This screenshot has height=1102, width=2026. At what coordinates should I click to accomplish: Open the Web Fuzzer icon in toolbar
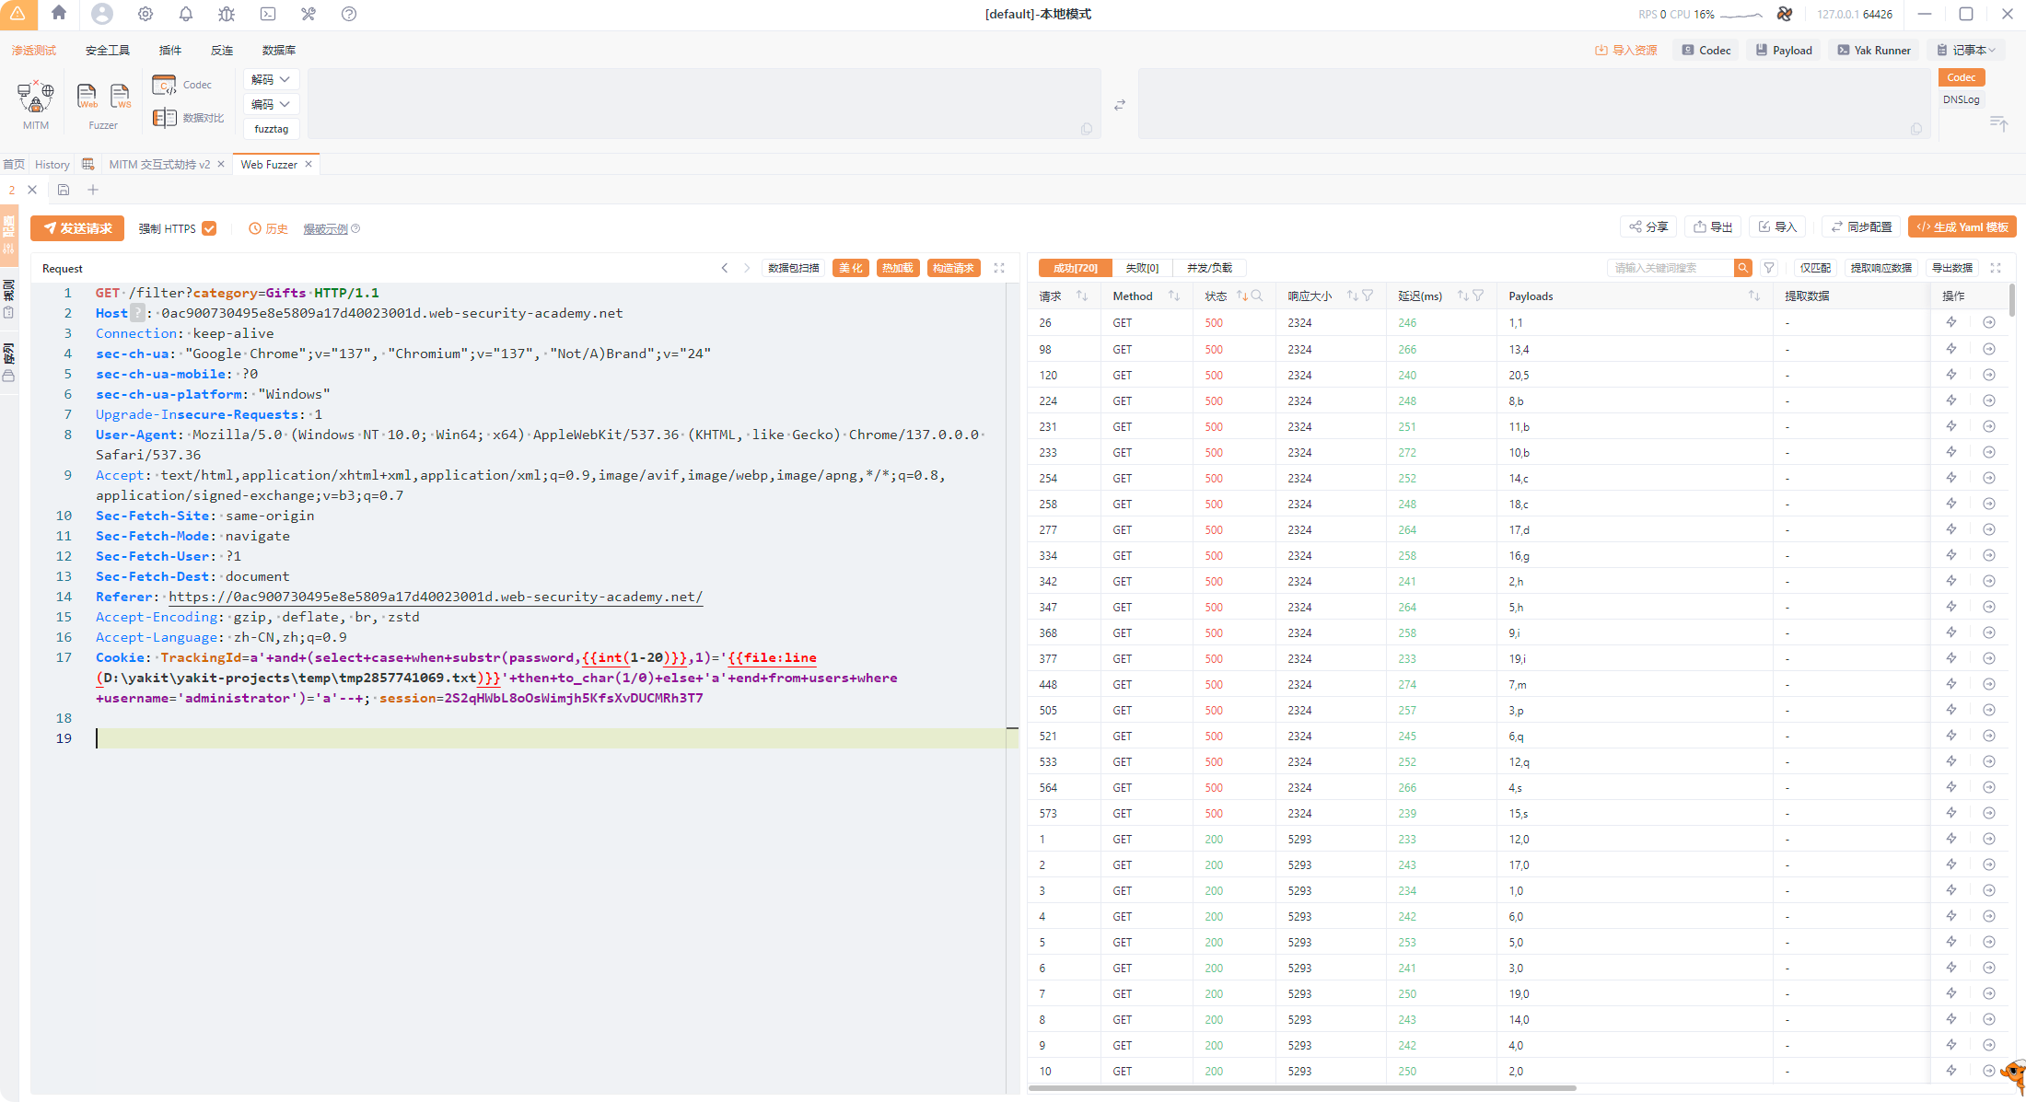[87, 96]
